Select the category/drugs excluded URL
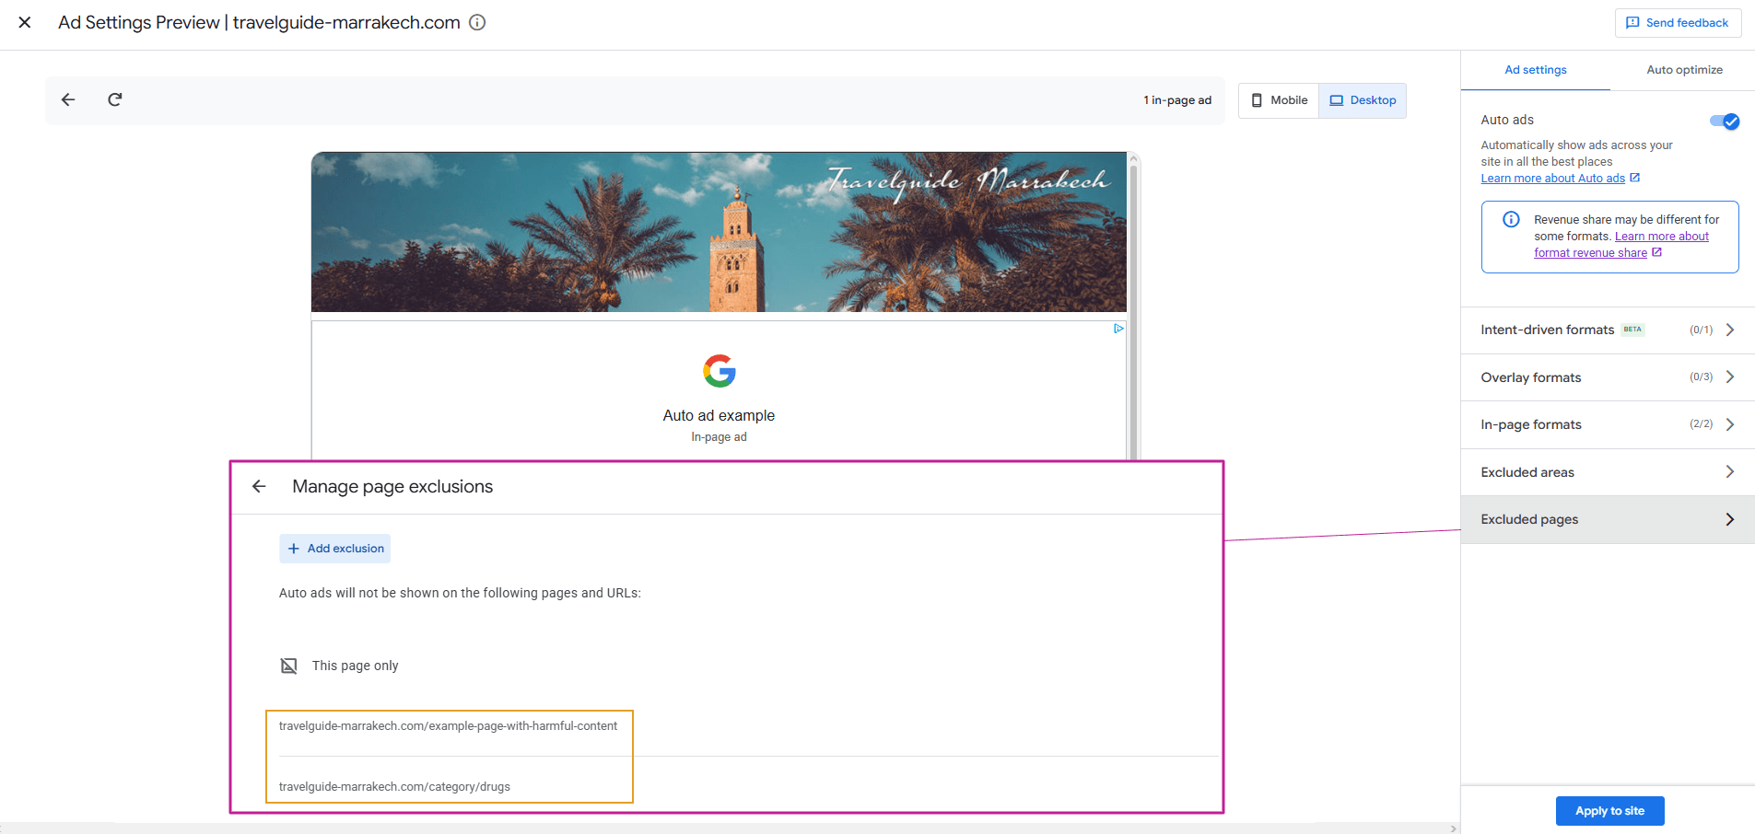 click(x=394, y=787)
